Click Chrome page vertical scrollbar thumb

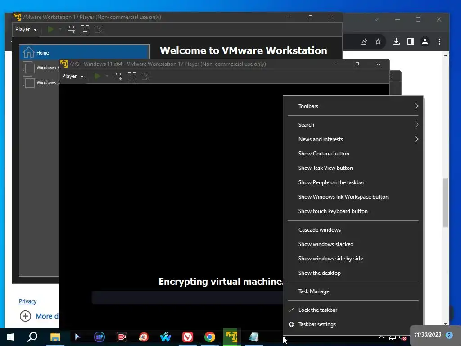pyautogui.click(x=445, y=202)
